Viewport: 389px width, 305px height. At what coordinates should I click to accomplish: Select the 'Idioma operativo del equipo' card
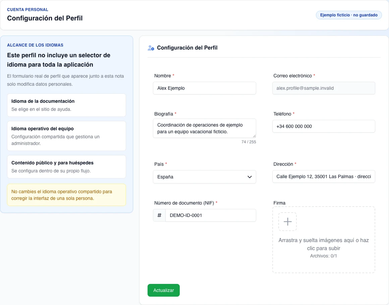coord(66,136)
